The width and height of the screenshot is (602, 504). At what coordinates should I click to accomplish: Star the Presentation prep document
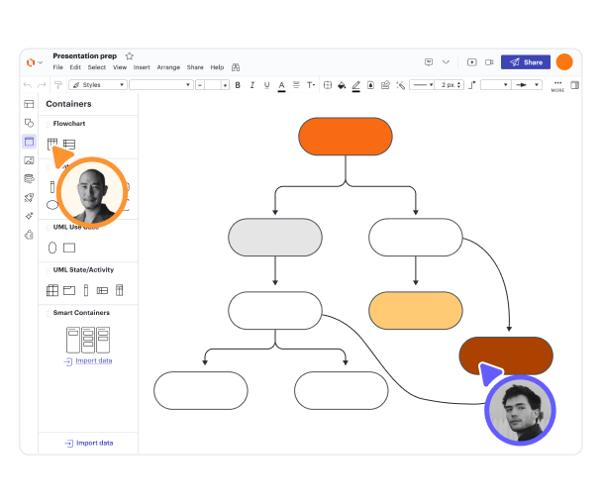coord(130,55)
